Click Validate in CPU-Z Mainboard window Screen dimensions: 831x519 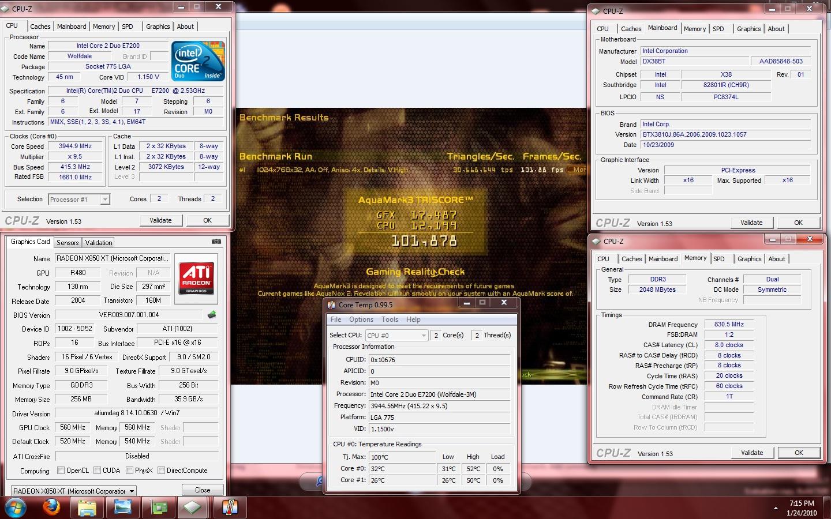751,223
